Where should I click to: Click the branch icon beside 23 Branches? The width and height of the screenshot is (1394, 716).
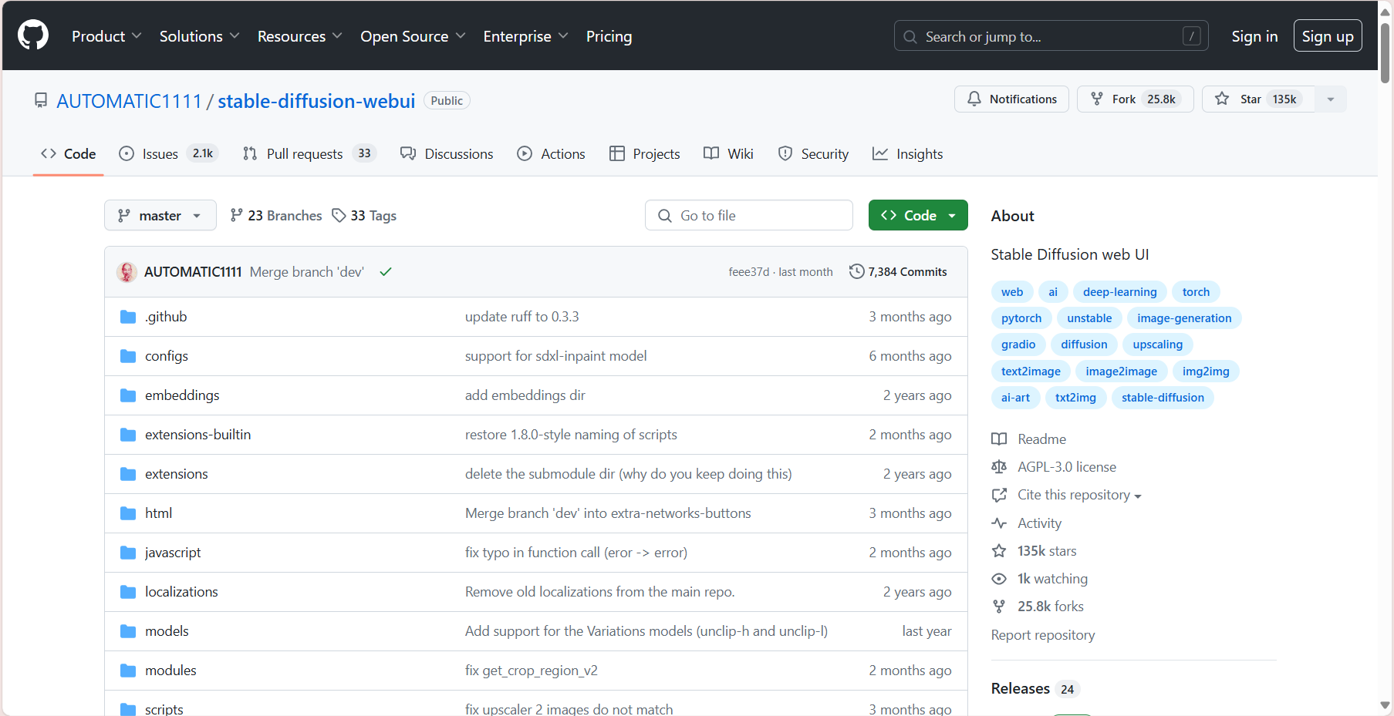236,216
